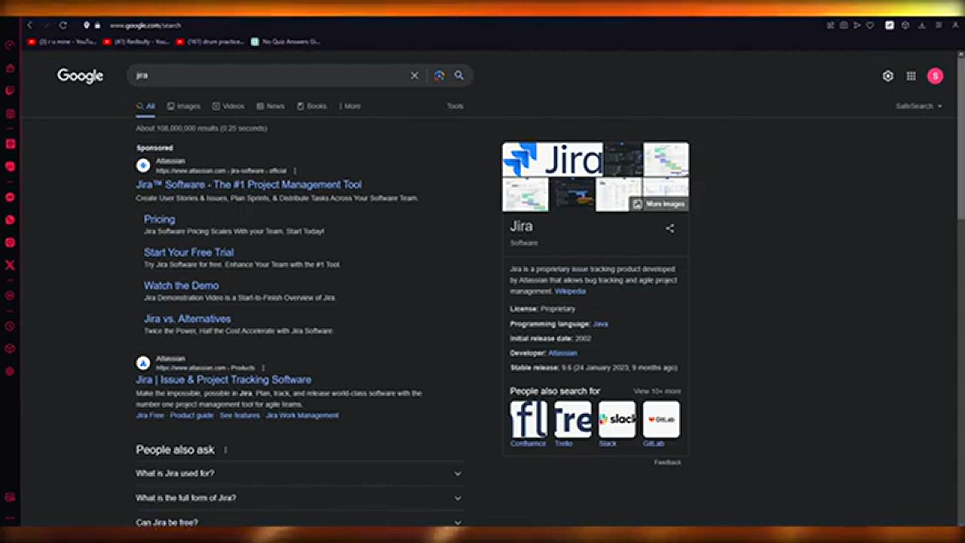Screen dimensions: 965x543
Task: Switch to the Videos tab
Action: click(x=228, y=106)
